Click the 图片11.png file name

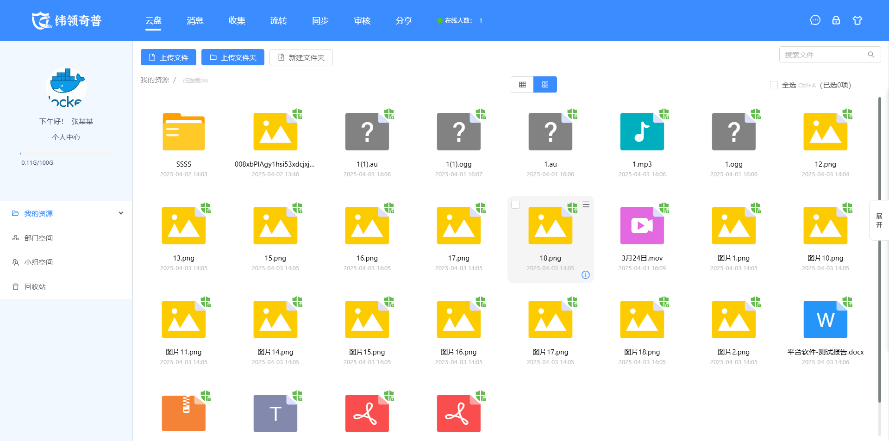point(184,352)
